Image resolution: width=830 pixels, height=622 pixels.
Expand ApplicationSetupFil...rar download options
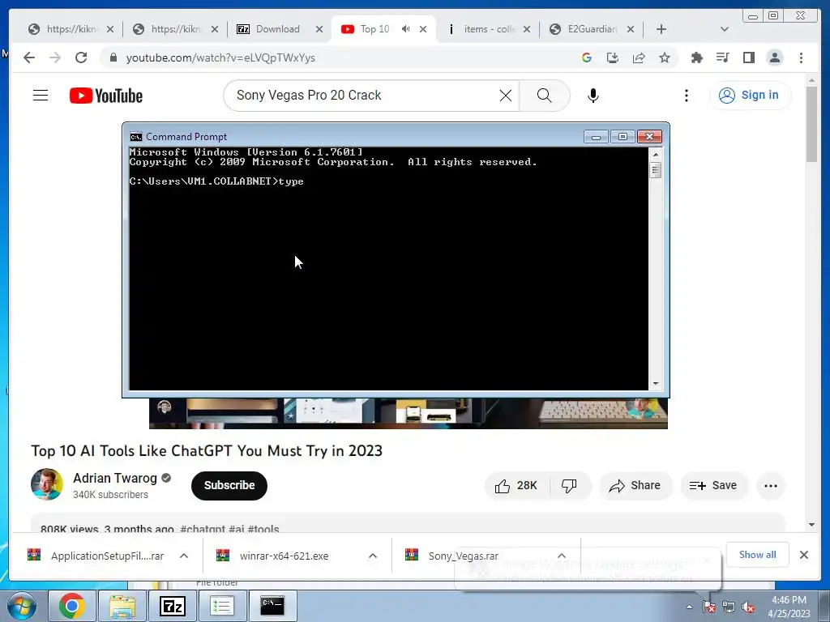pos(184,556)
